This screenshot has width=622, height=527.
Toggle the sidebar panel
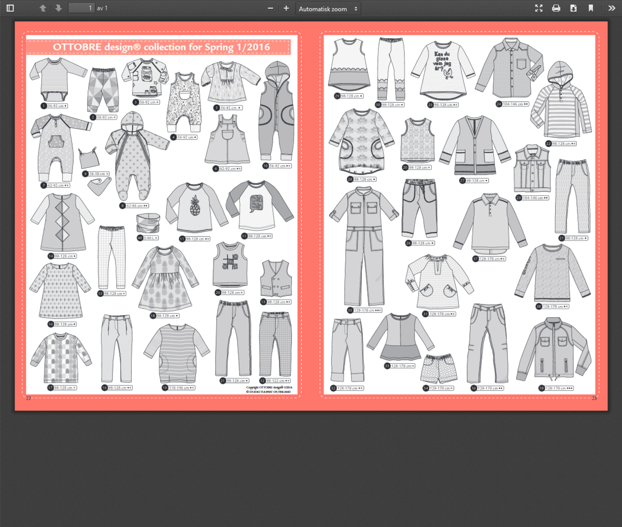pyautogui.click(x=10, y=8)
